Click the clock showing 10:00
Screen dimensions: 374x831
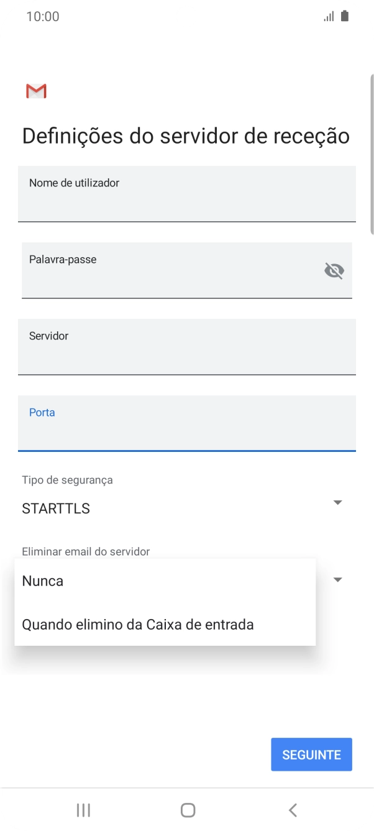43,16
